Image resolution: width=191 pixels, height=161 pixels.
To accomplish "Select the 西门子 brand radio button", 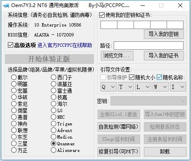I will coord(53,77).
